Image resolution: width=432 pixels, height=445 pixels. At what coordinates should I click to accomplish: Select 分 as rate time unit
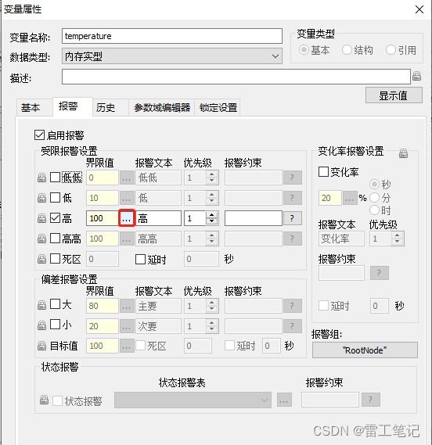tap(374, 197)
